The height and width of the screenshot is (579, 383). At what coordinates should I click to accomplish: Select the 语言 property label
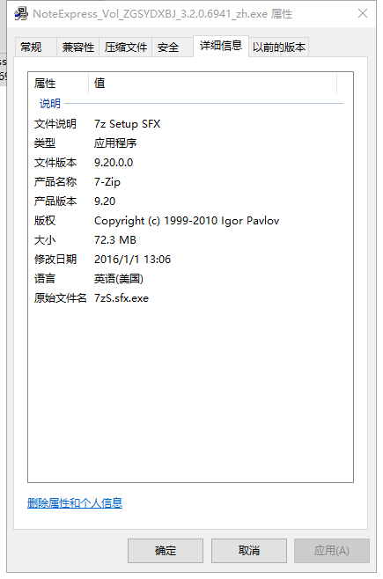(x=45, y=278)
